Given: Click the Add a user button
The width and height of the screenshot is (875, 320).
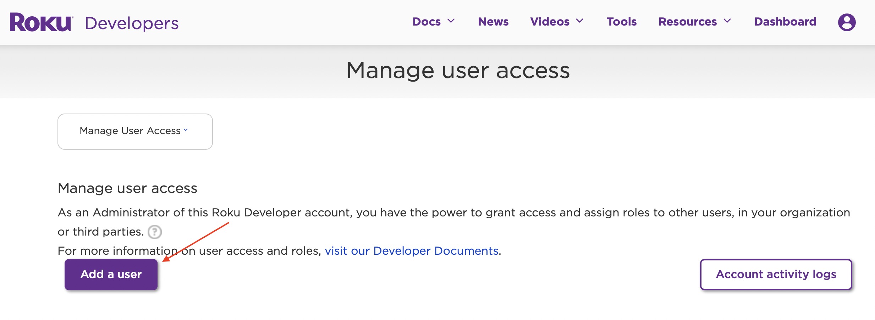Looking at the screenshot, I should (111, 274).
